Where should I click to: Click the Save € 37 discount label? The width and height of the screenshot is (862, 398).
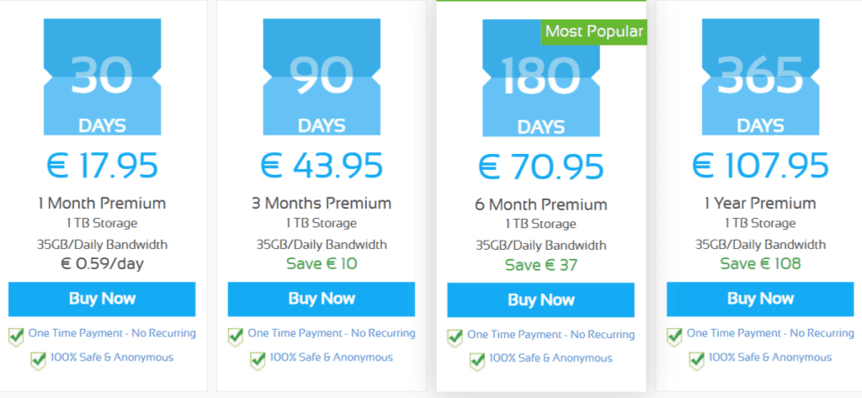[540, 265]
